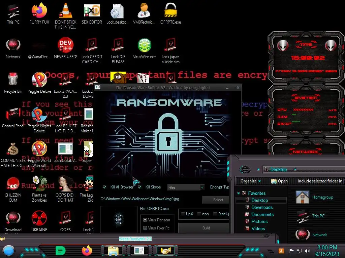Click the icon preview box in builder
This screenshot has width=345, height=258.
click(x=119, y=219)
